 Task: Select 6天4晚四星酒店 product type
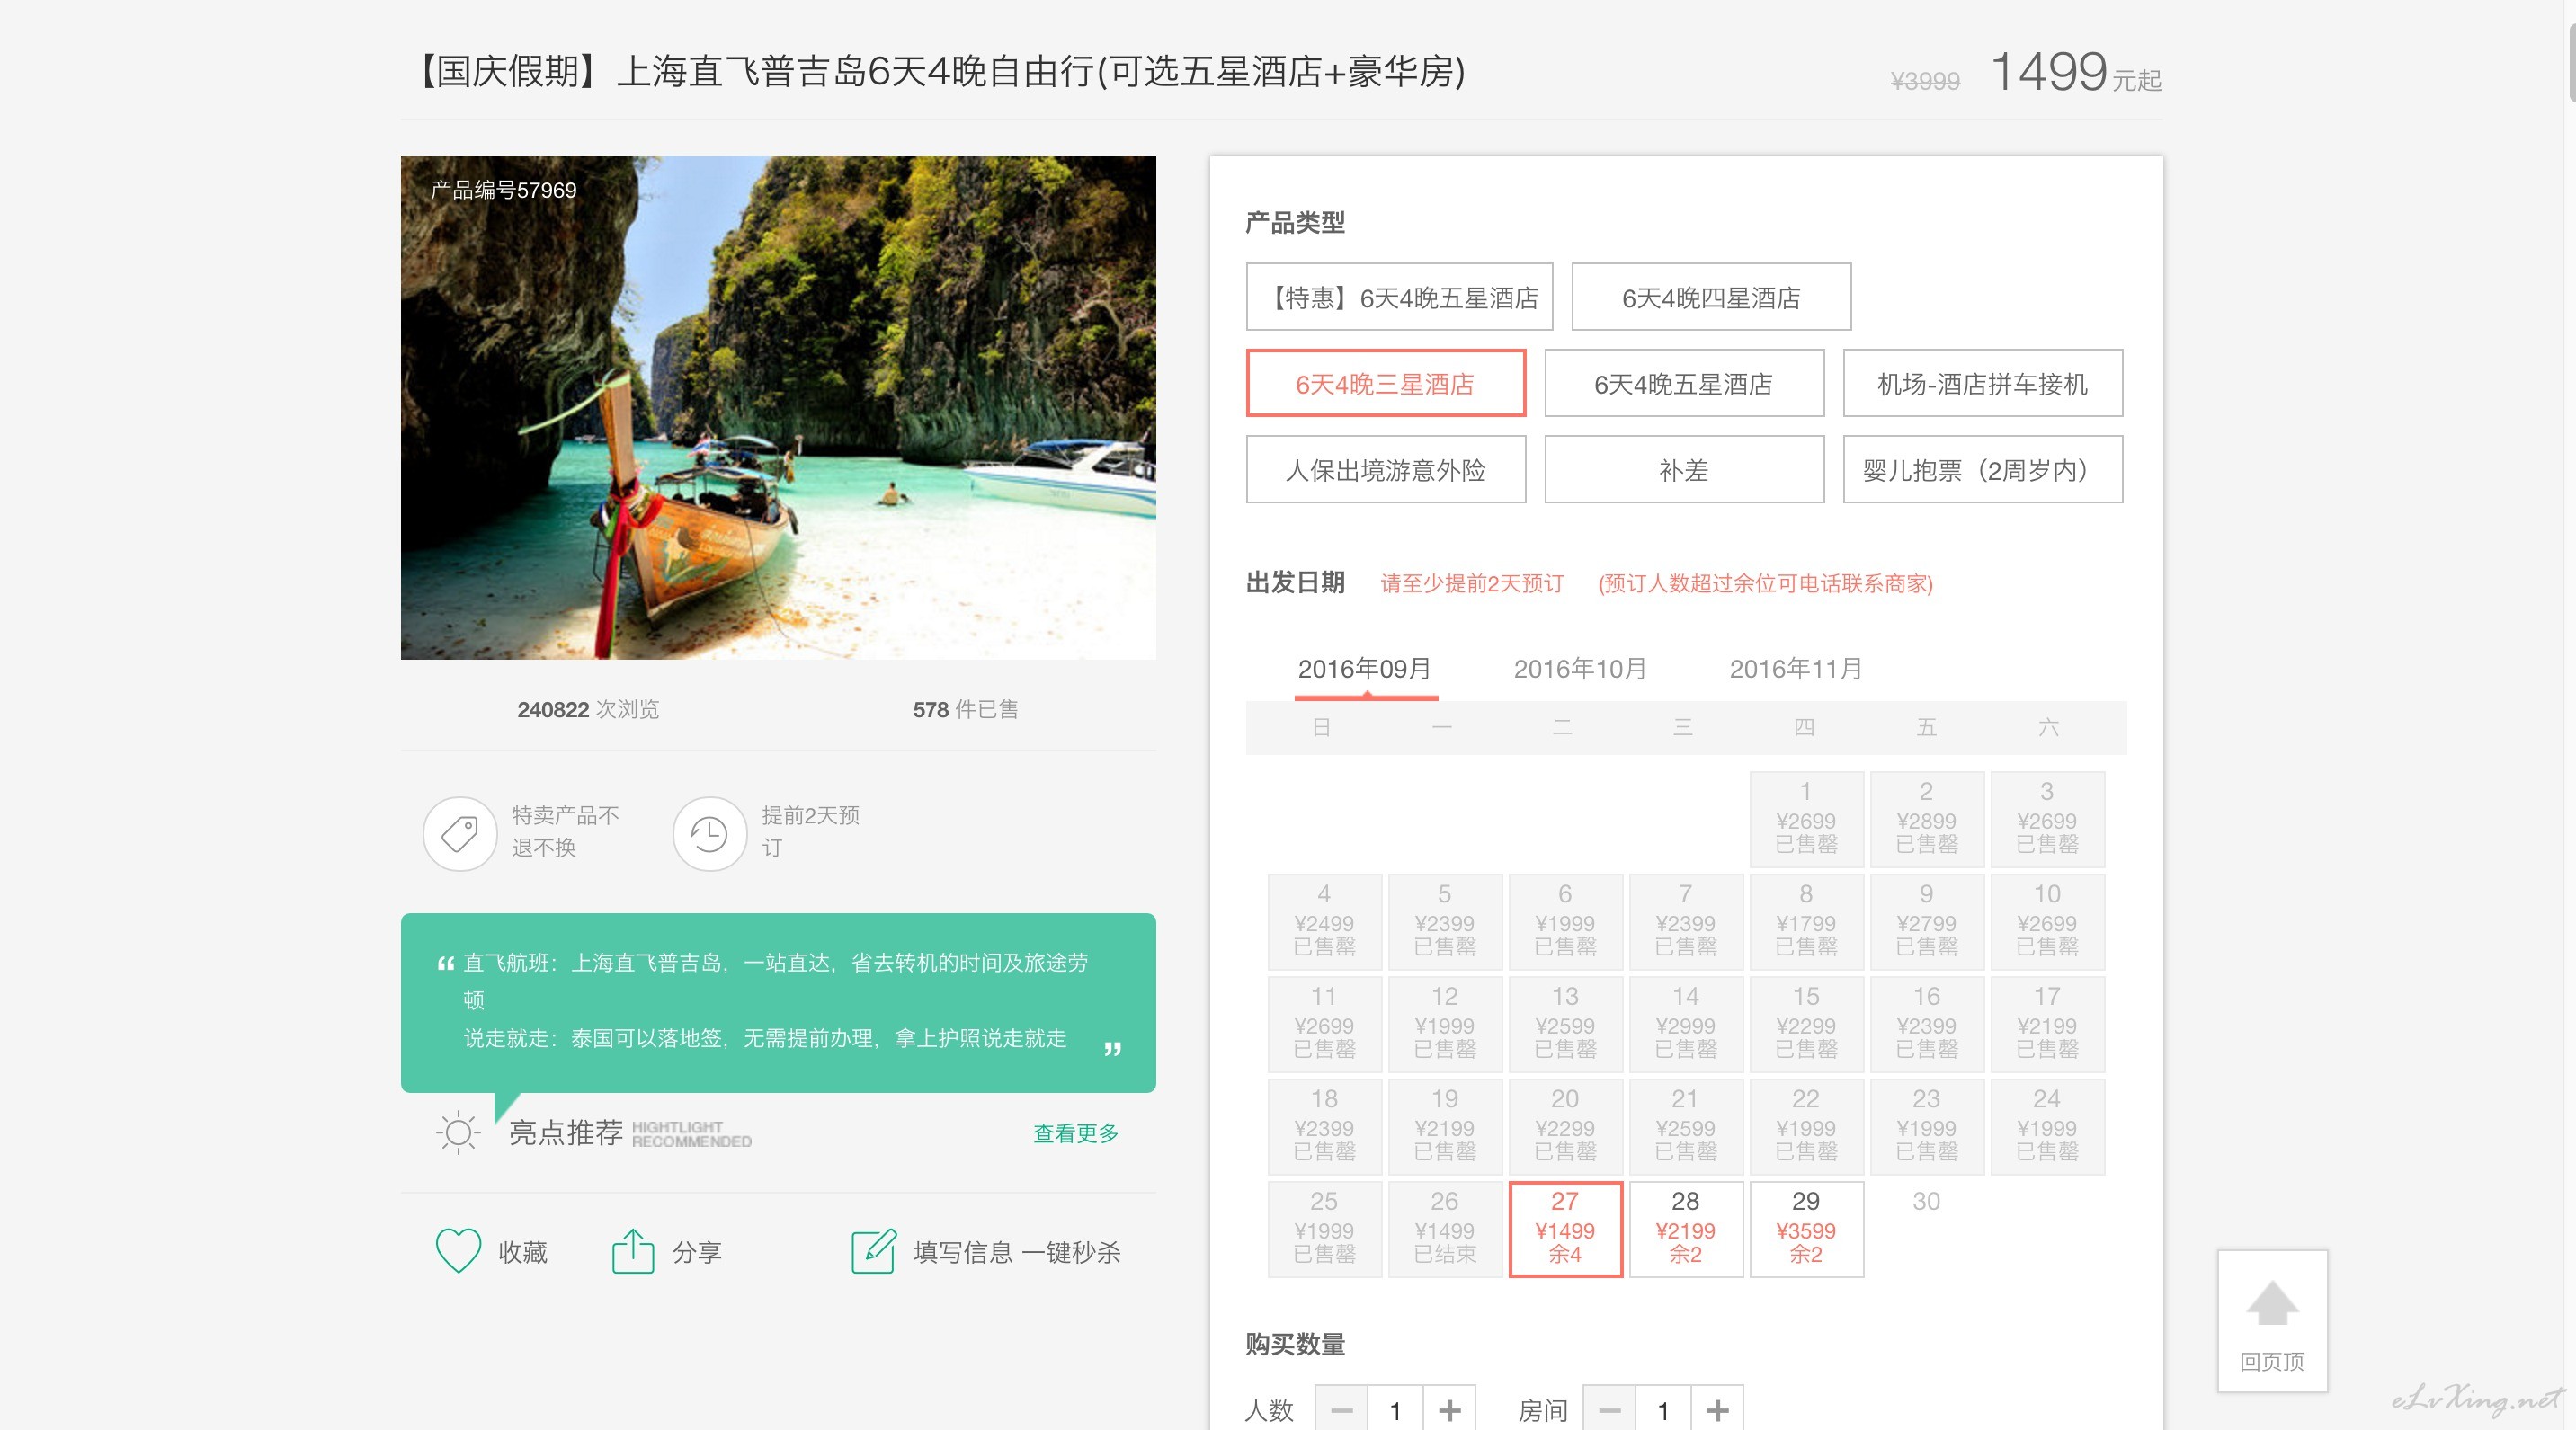point(1711,297)
